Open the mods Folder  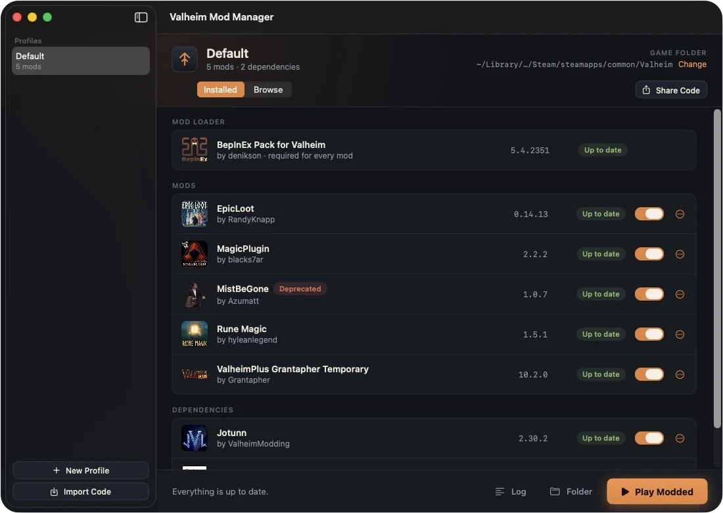571,492
